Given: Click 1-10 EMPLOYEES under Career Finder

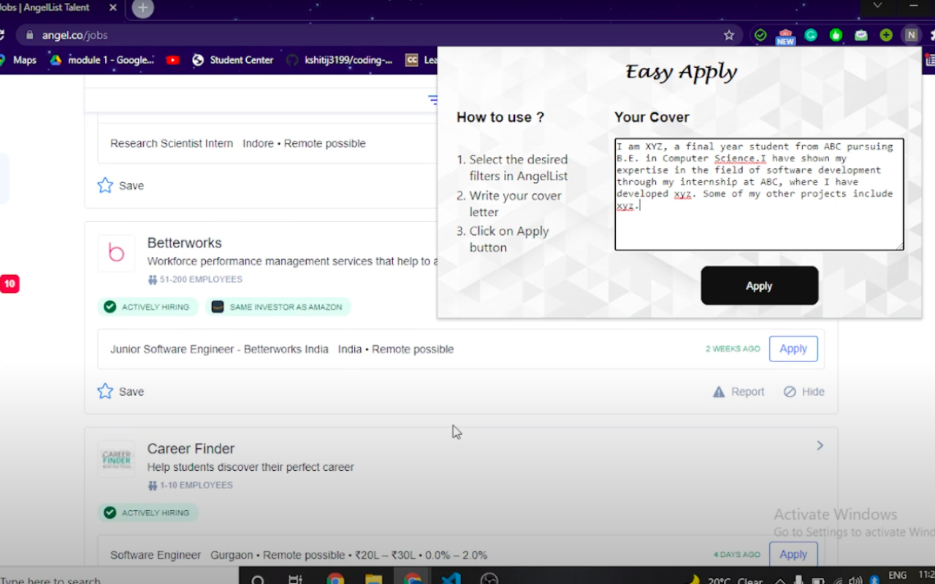Looking at the screenshot, I should pyautogui.click(x=190, y=485).
